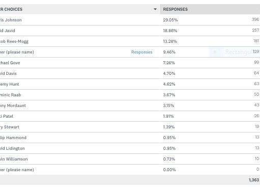Select the Gavin Williamson answer choice
The width and height of the screenshot is (260, 187).
click(x=14, y=159)
